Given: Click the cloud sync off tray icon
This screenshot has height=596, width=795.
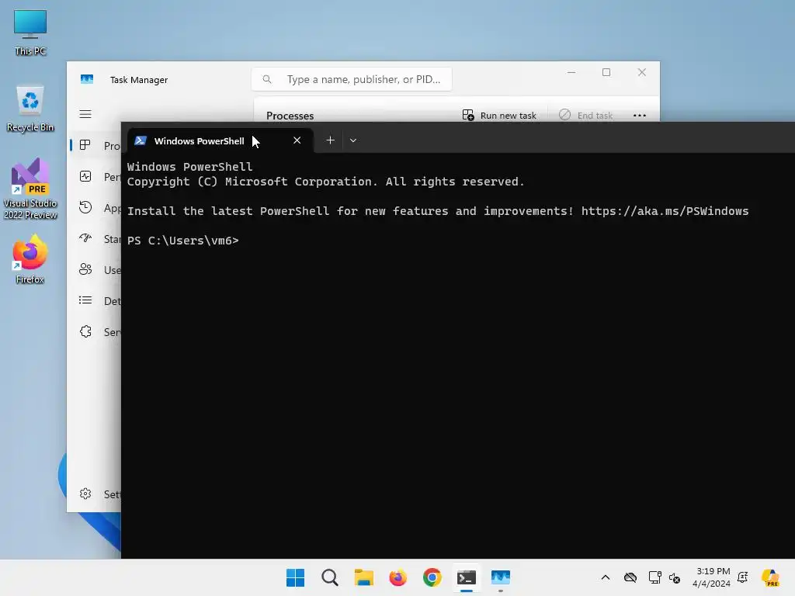Looking at the screenshot, I should [x=630, y=577].
